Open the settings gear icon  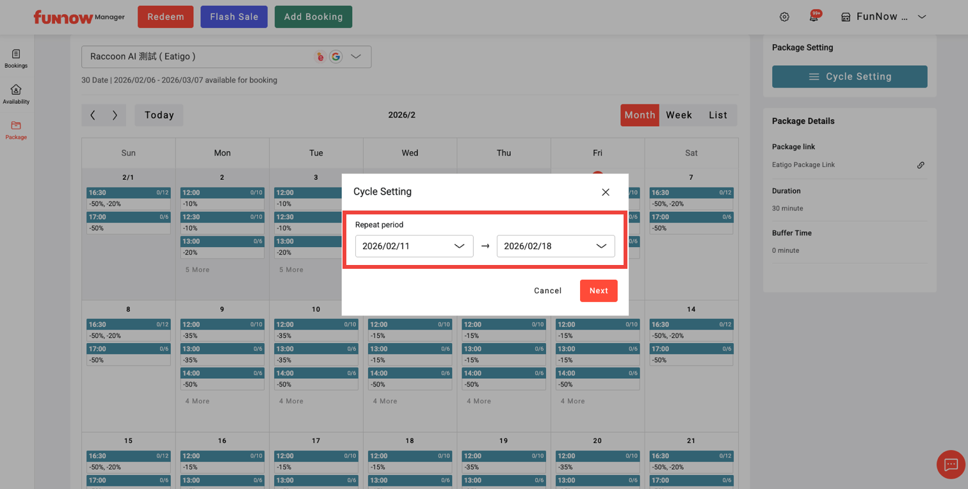[x=784, y=17]
